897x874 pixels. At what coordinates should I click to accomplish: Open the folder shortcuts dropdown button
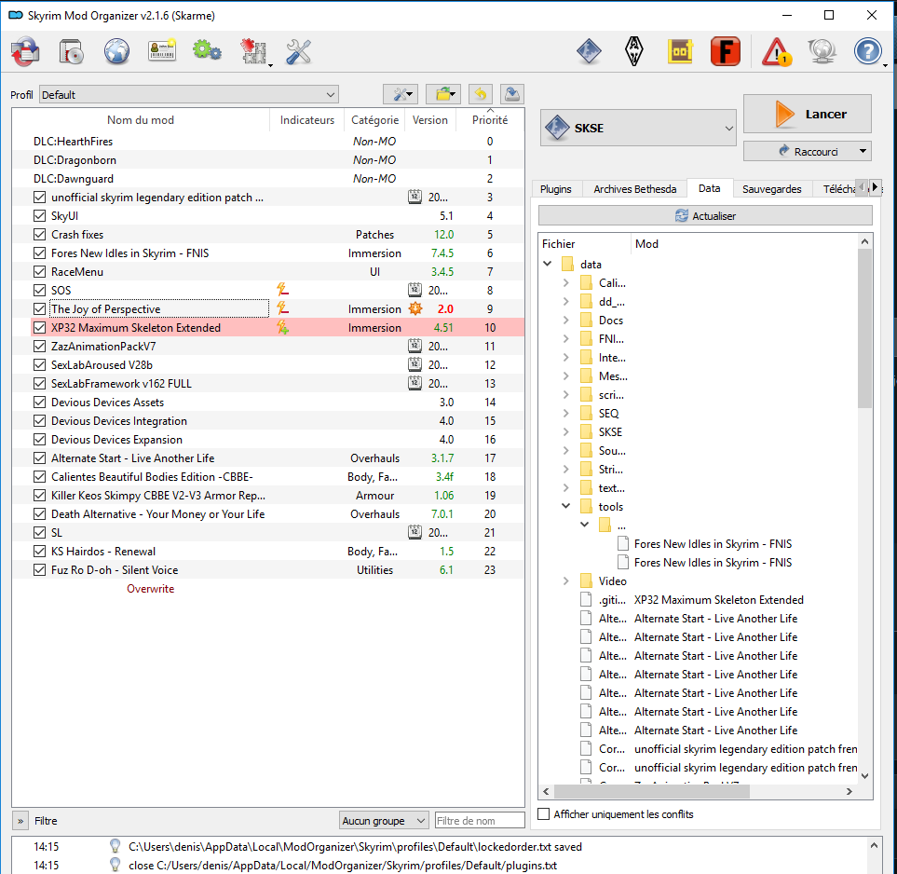pos(444,94)
